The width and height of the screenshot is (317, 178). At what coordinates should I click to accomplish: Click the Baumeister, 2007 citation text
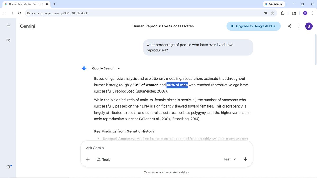point(152,91)
